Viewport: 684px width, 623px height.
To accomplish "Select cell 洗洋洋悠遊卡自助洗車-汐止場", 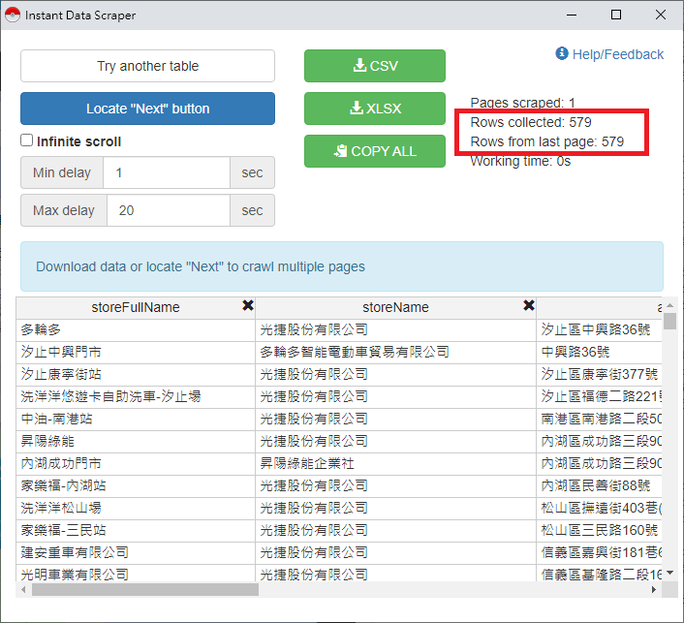I will click(x=136, y=397).
